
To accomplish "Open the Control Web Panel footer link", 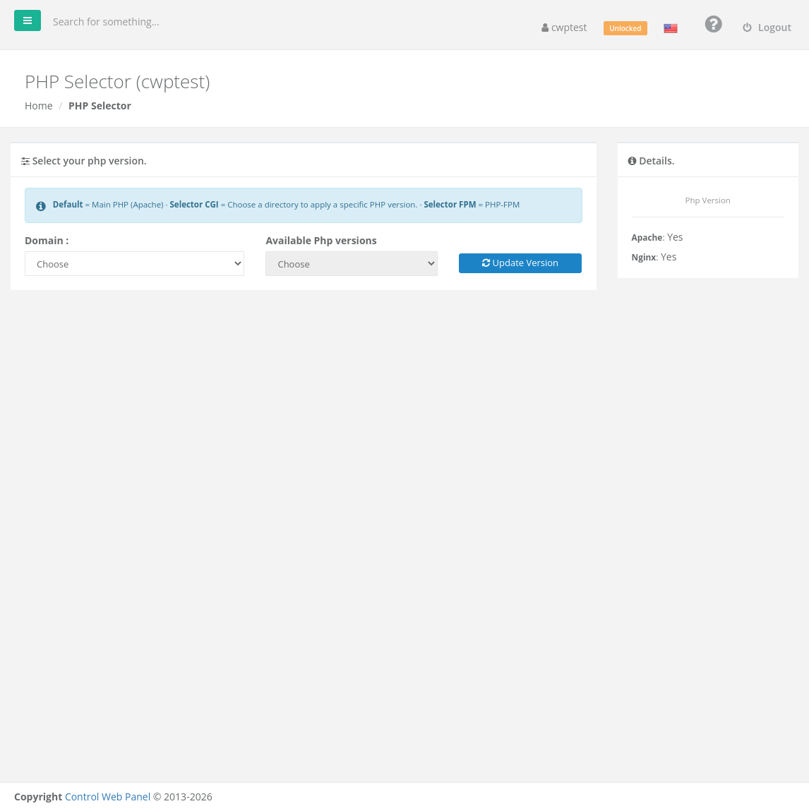I will (107, 796).
